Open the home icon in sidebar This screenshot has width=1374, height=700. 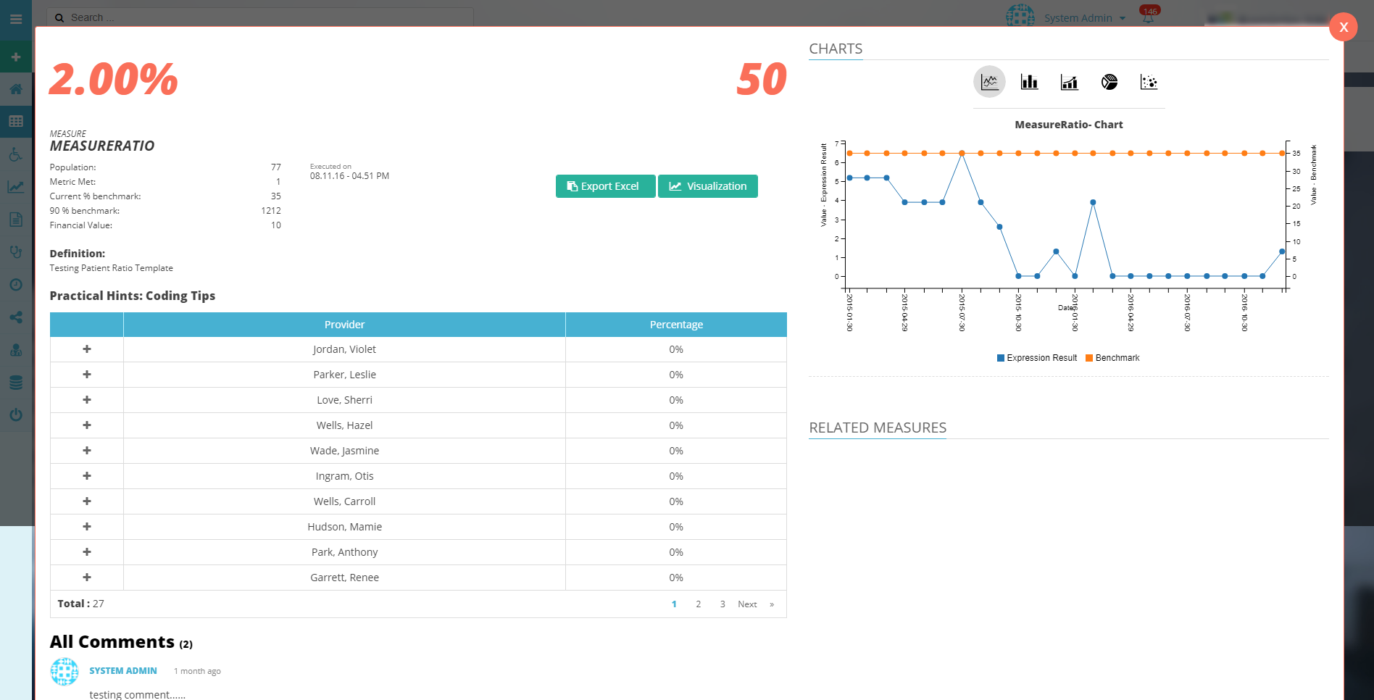[x=16, y=89]
